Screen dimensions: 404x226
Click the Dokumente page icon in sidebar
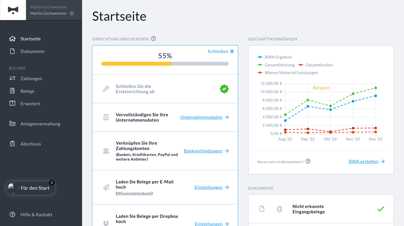point(12,51)
